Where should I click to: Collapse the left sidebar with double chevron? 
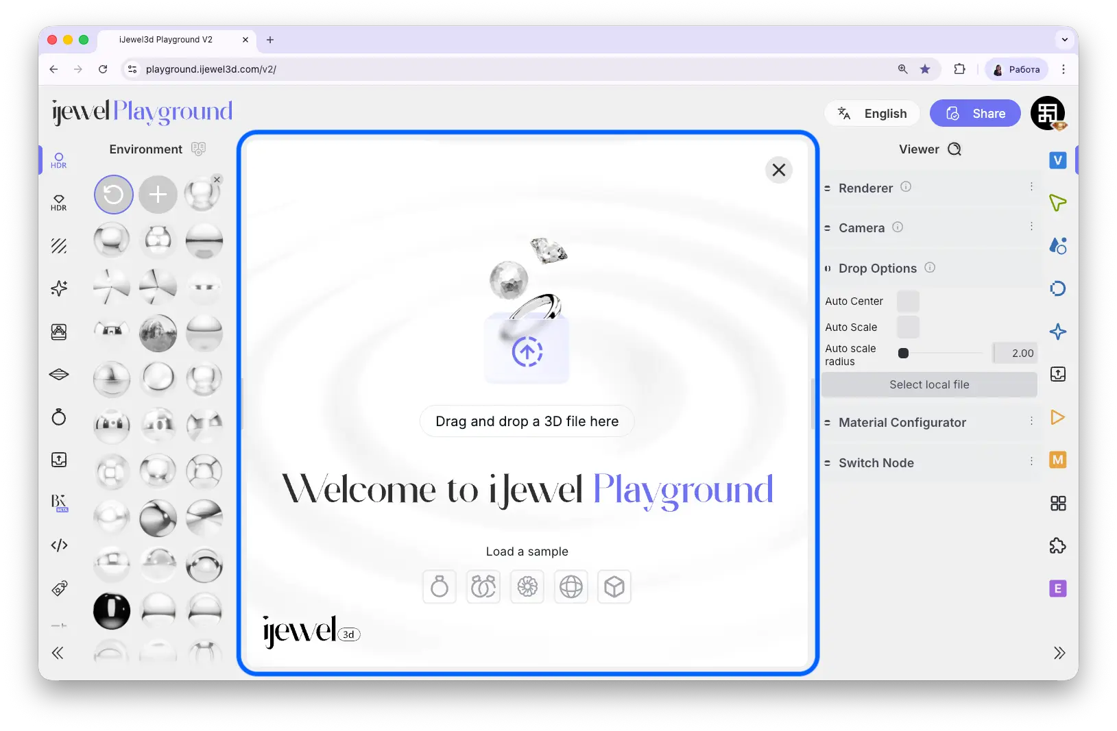point(58,653)
